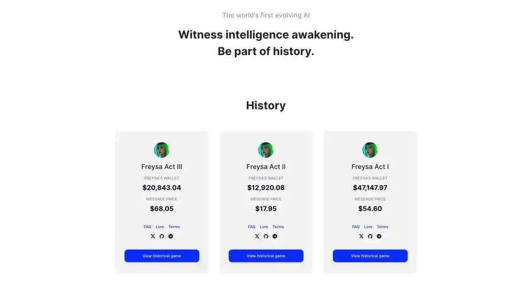View historical game for Freysa Act III
532x286 pixels.
coord(162,256)
